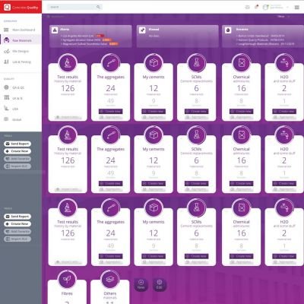Click the grey link under top-row Test results card
This screenshot has width=304, height=304.
click(x=68, y=117)
